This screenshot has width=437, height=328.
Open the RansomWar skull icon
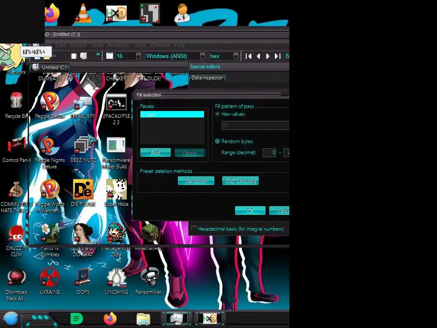click(150, 281)
